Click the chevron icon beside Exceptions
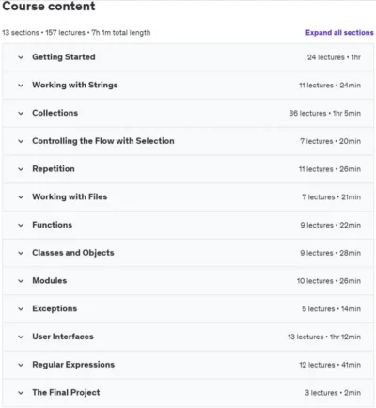Viewport: 376px width, 408px height. [21, 309]
